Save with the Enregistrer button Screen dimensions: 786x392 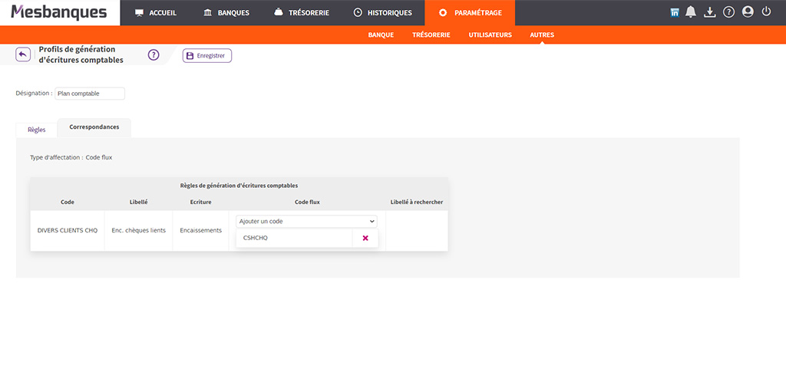(207, 56)
